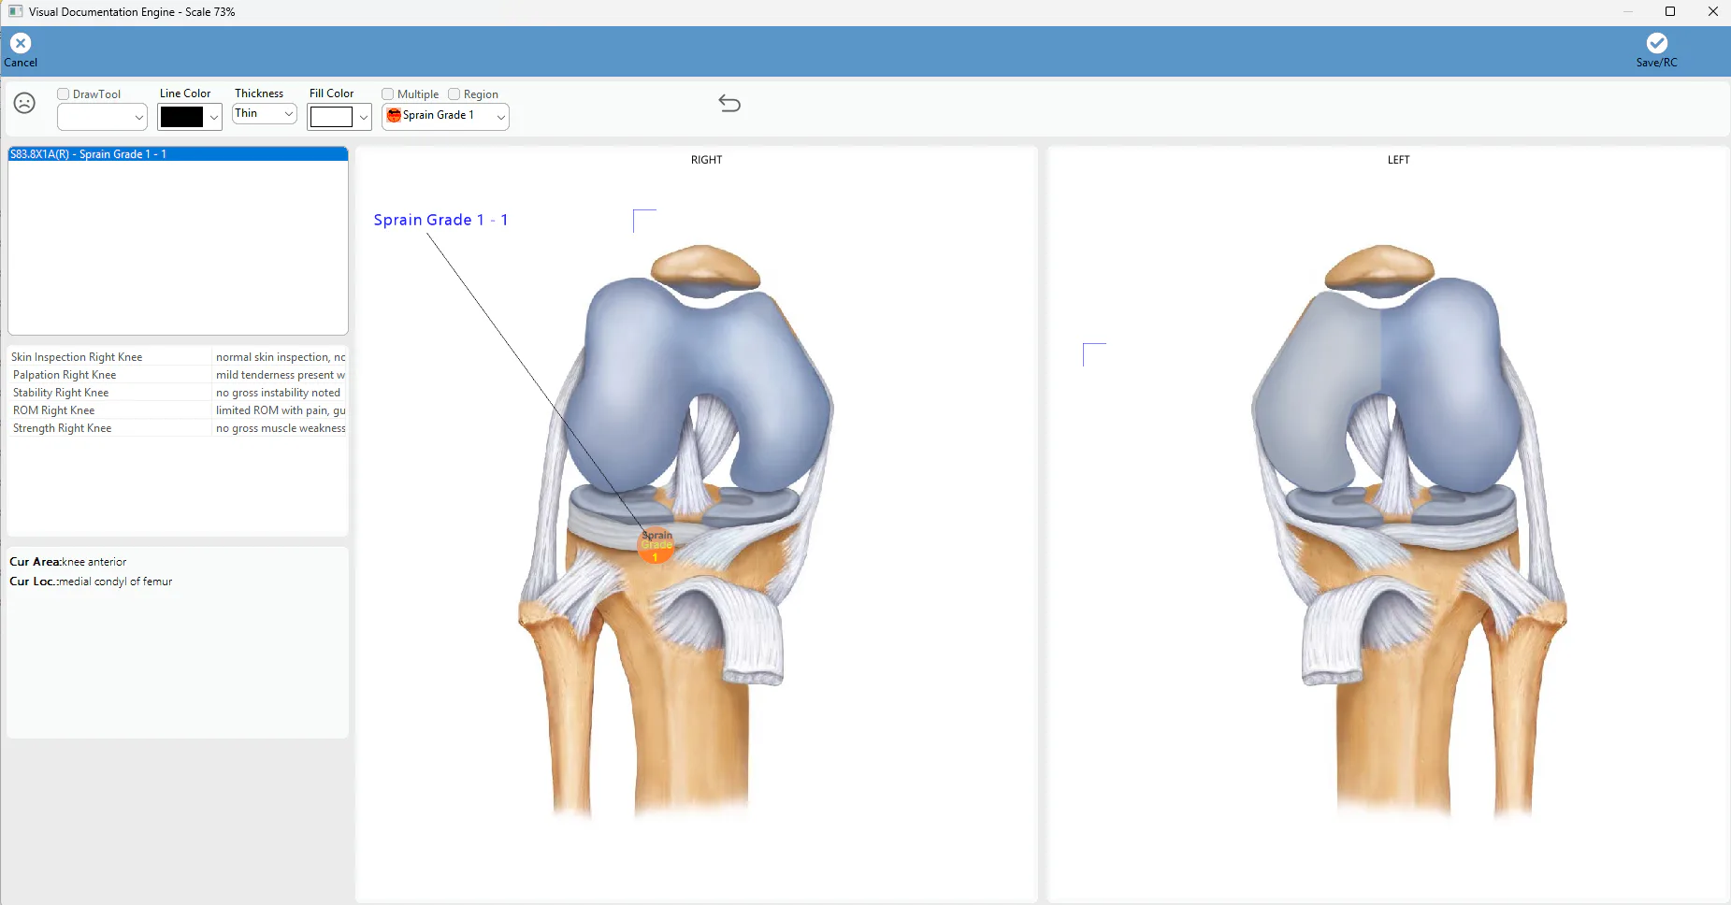
Task: Click the LEFT panel heading
Action: pyautogui.click(x=1398, y=160)
